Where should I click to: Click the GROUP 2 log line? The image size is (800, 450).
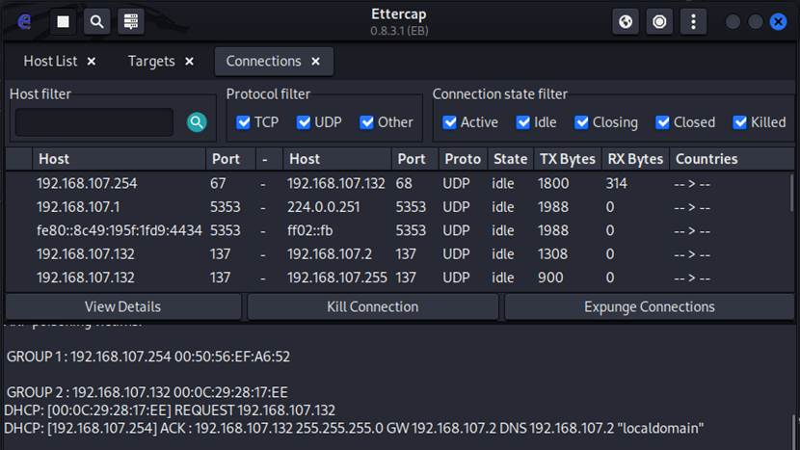point(147,392)
